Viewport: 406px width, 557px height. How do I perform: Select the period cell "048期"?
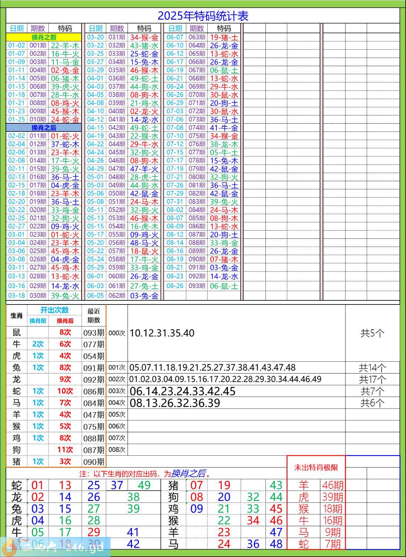tap(117, 177)
